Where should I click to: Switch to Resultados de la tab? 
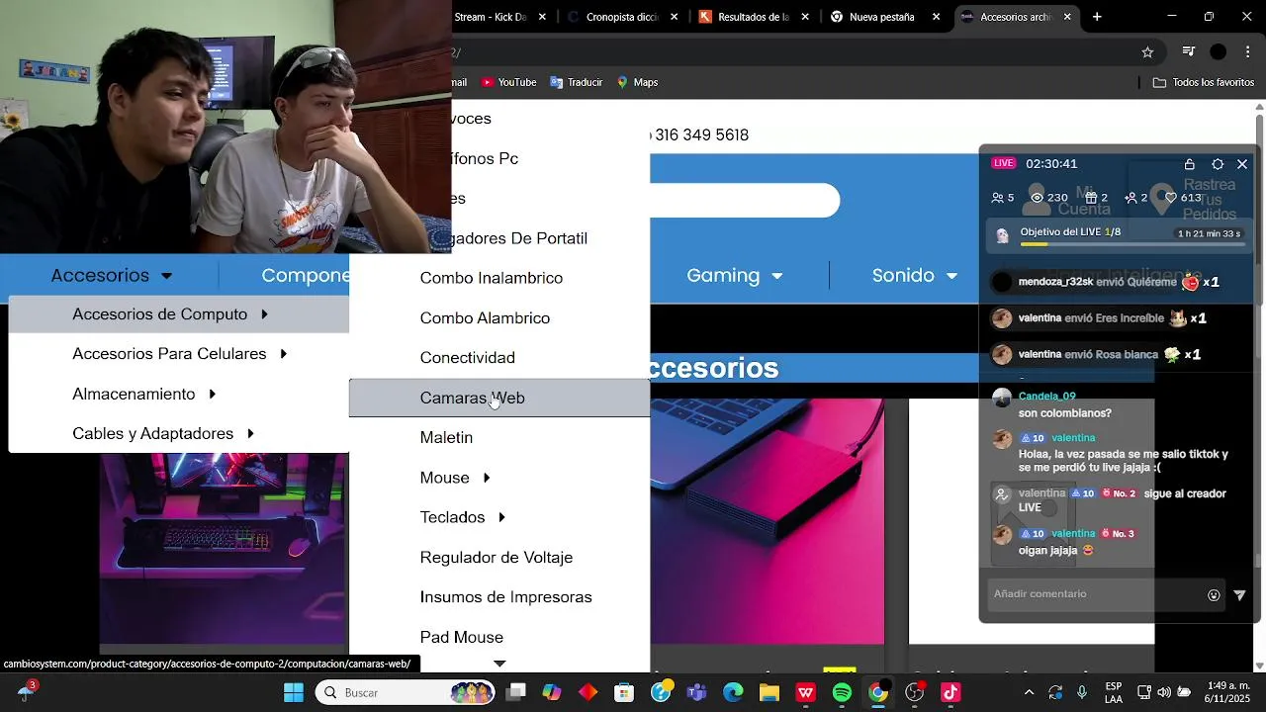point(754,17)
